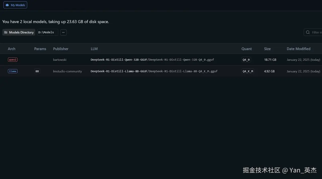The width and height of the screenshot is (322, 179).
Task: Click the Q4_0 quantization badge
Action: (x=246, y=60)
